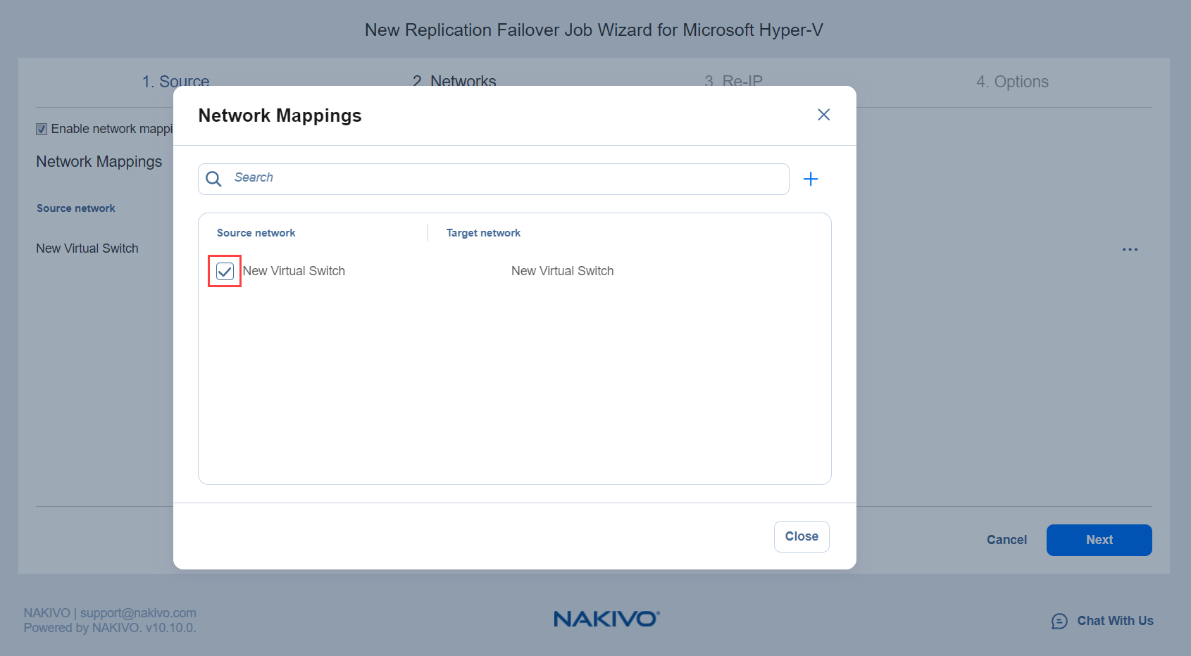The width and height of the screenshot is (1191, 656).
Task: Close the Network Mappings dialog with X
Action: (823, 115)
